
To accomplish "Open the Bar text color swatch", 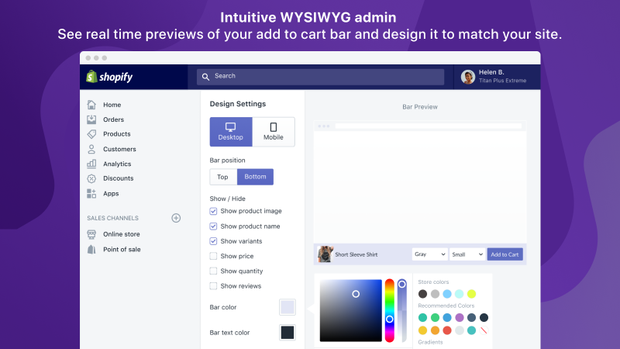I will pos(287,333).
